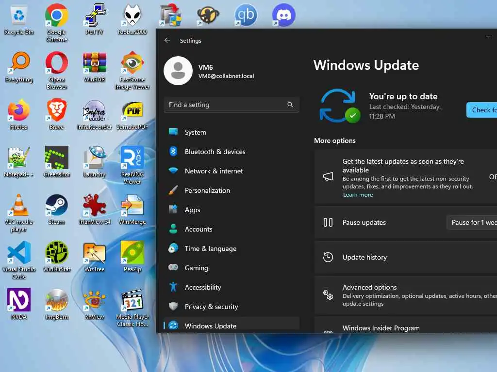Open Bluetooth & devices settings
Screen dimensions: 497x372
click(x=232, y=152)
